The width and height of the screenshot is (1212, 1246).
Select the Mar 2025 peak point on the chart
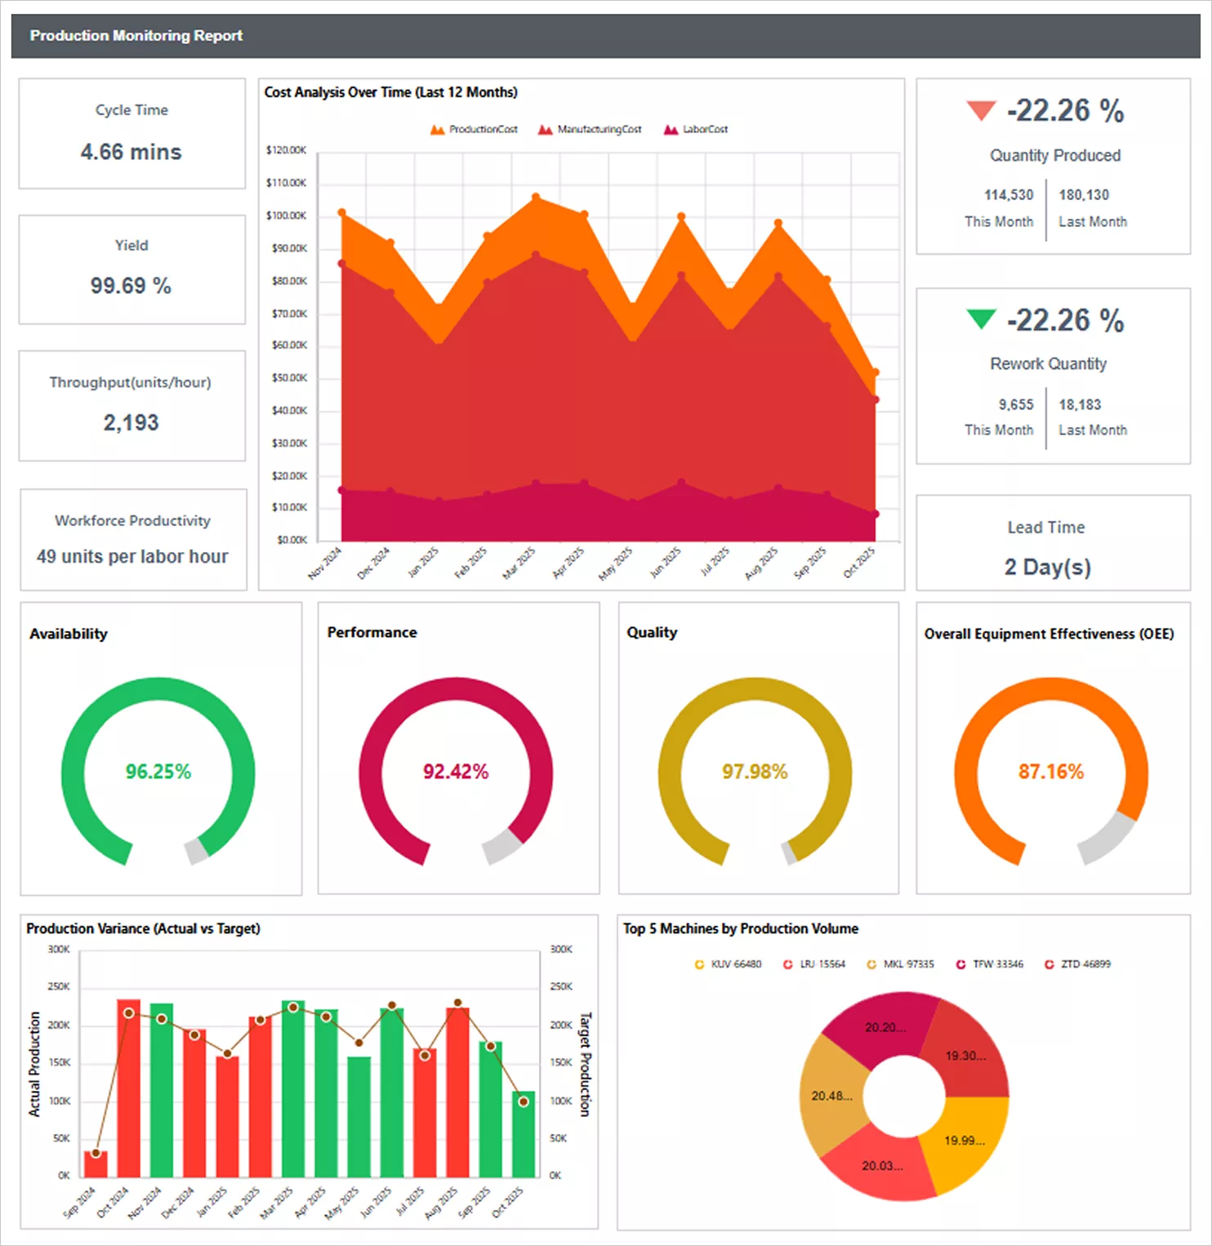pyautogui.click(x=535, y=197)
